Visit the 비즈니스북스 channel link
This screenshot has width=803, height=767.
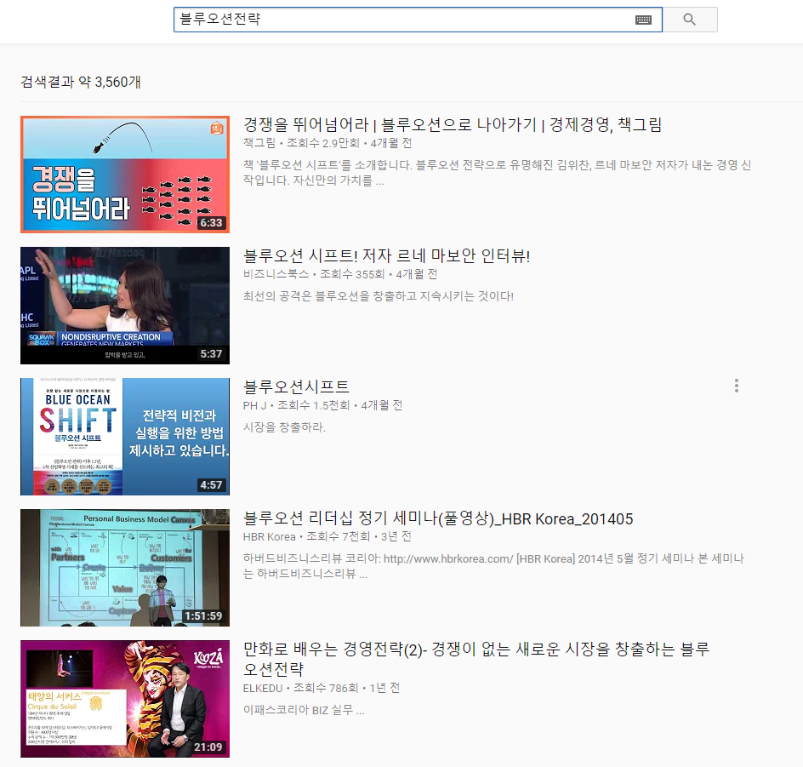coord(272,272)
